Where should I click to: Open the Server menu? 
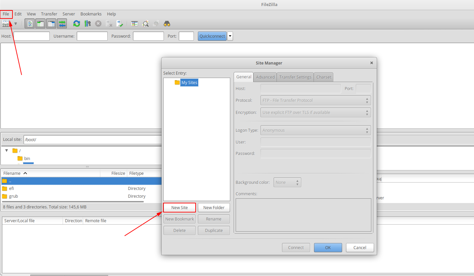69,14
